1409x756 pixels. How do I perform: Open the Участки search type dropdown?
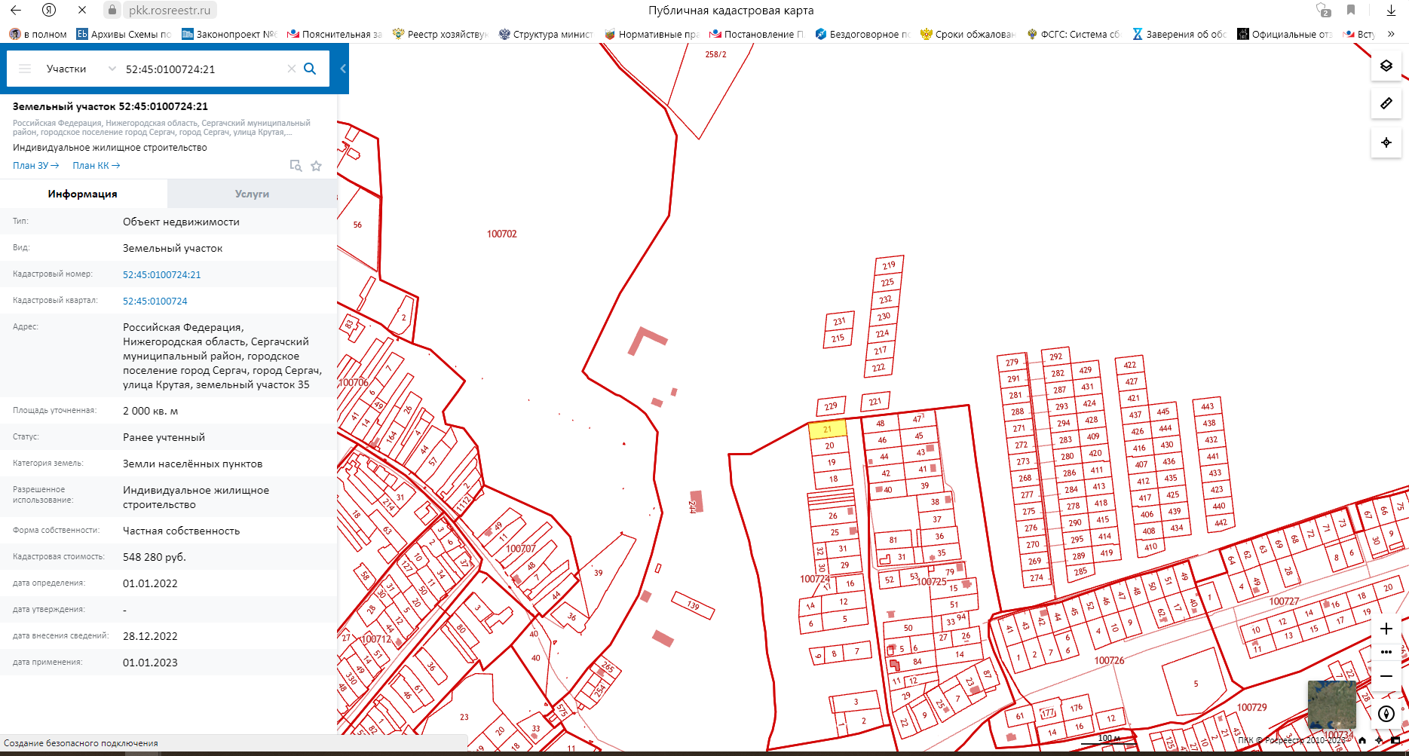coord(81,69)
